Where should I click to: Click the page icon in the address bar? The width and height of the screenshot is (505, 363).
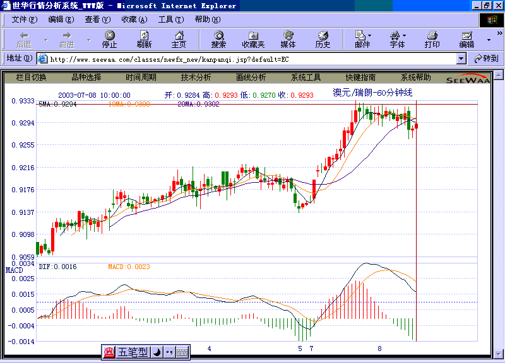(x=42, y=59)
